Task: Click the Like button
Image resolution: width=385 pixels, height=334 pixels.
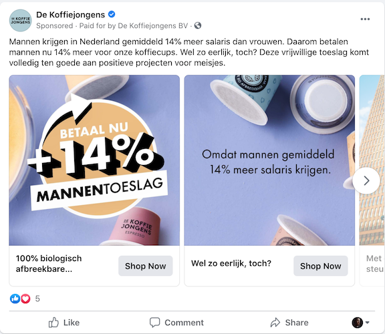Action: coord(64,323)
